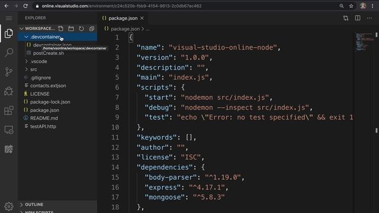Image resolution: width=379 pixels, height=213 pixels.
Task: Open browser zoom magnifier icon
Action: click(341, 6)
